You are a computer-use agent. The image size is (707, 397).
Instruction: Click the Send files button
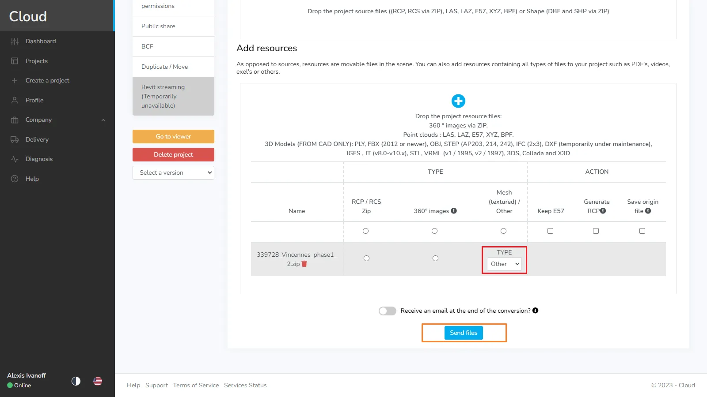pyautogui.click(x=464, y=333)
